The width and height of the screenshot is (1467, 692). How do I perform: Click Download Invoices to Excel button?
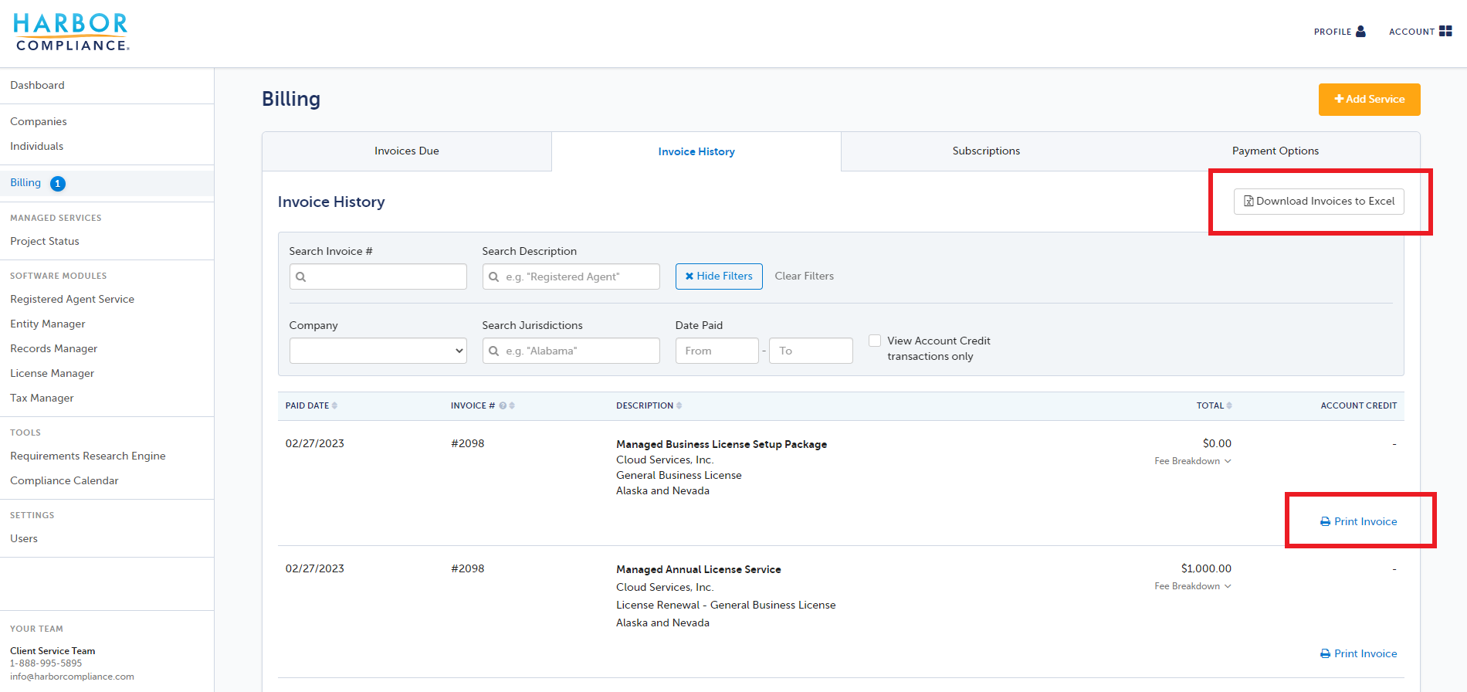point(1319,202)
